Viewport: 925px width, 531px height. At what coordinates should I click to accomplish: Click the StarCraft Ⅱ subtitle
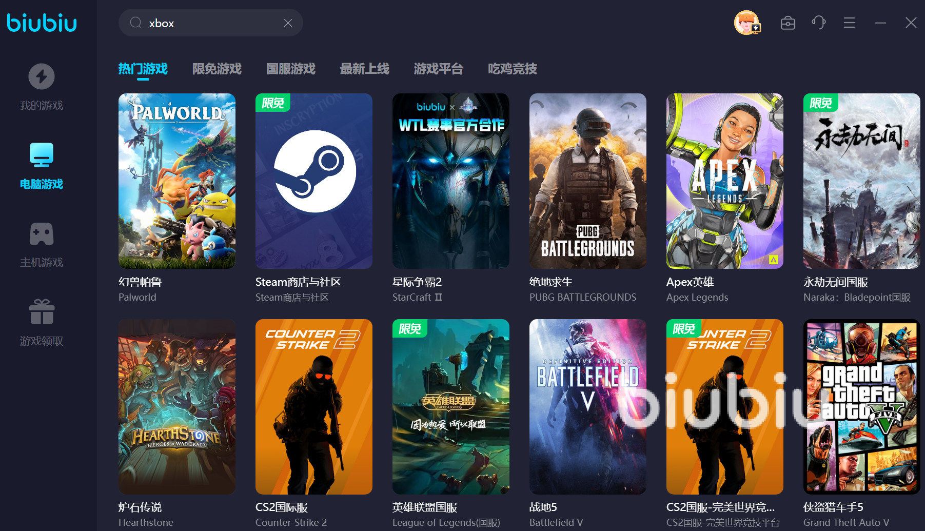417,297
